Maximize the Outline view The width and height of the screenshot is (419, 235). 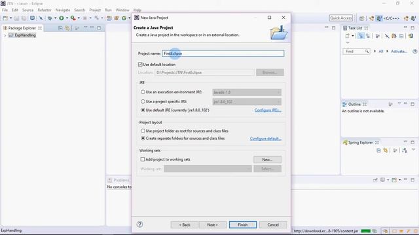(x=412, y=104)
